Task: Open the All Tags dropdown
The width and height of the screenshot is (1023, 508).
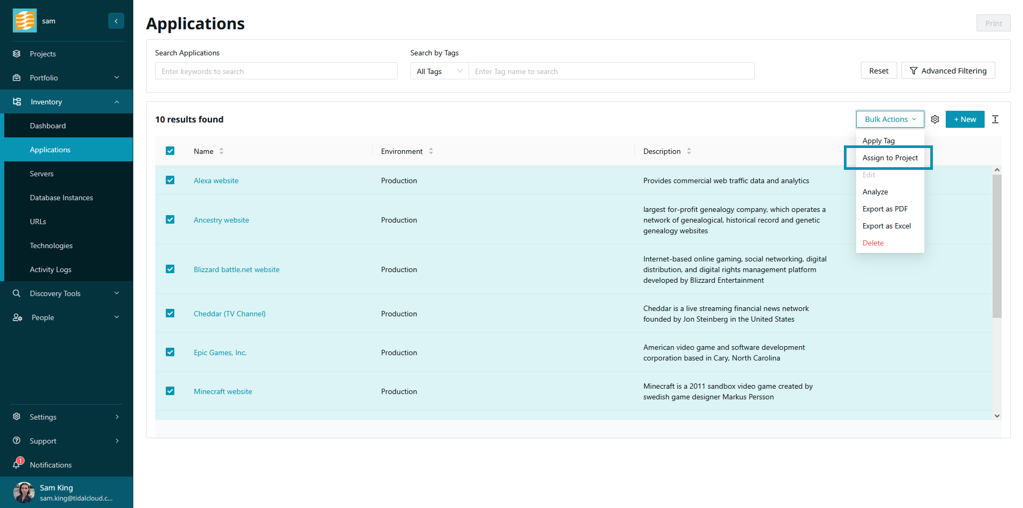Action: click(x=439, y=71)
